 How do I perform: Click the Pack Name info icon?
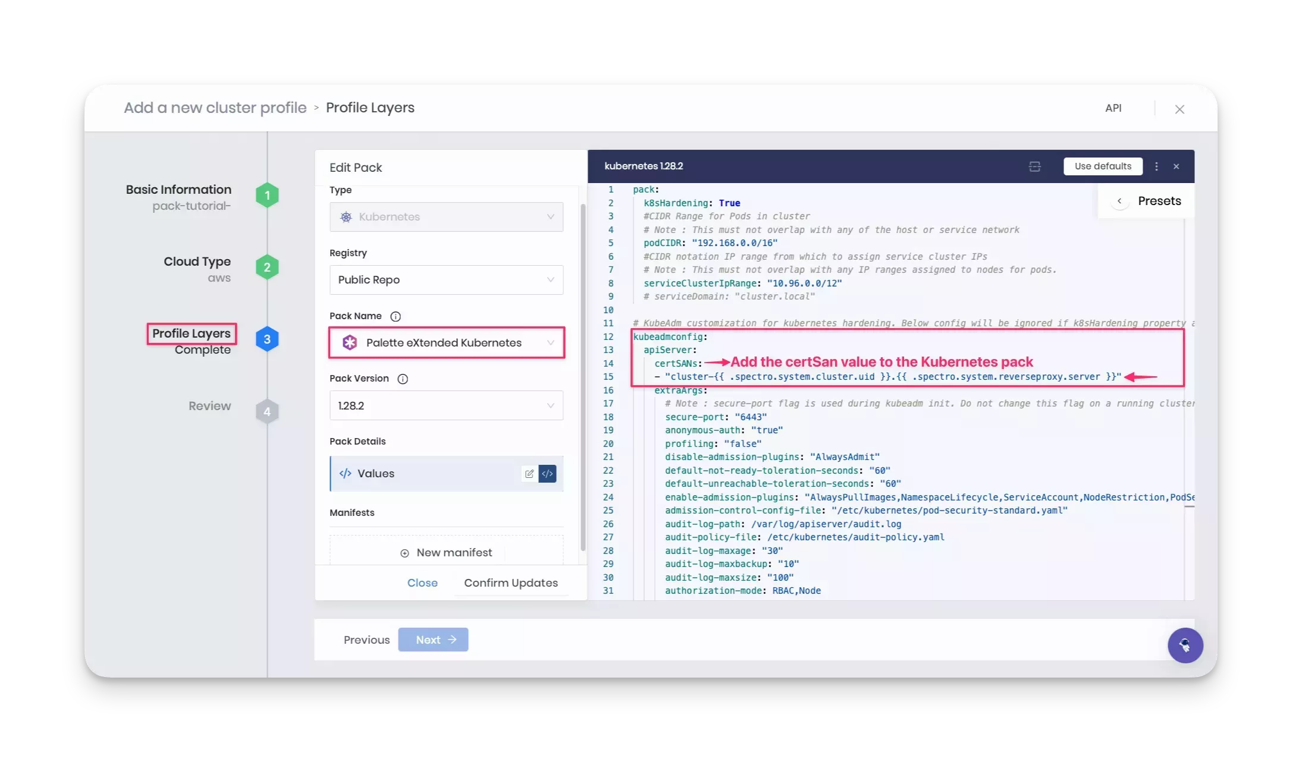(x=396, y=316)
